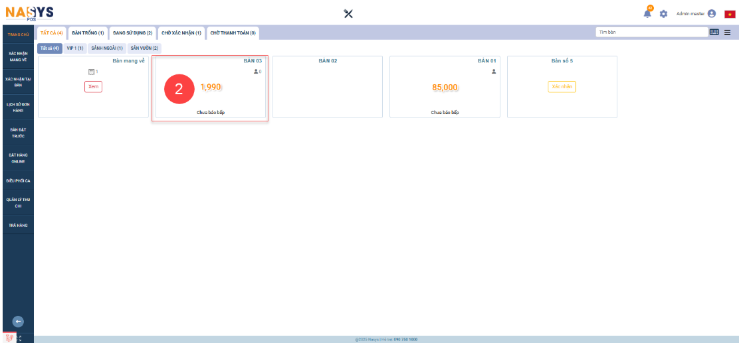The width and height of the screenshot is (749, 345).
Task: Select the CHỜ XÁC NHẬN (1) tab
Action: (x=181, y=33)
